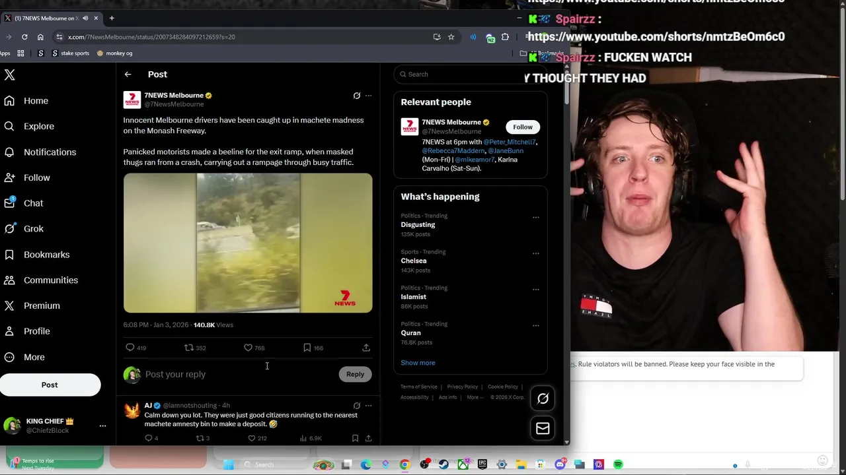Open @Peter_Mitchell7 mention link

click(x=510, y=142)
